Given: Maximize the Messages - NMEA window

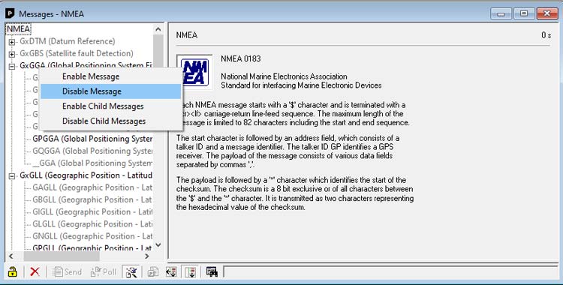Looking at the screenshot, I should coord(524,13).
